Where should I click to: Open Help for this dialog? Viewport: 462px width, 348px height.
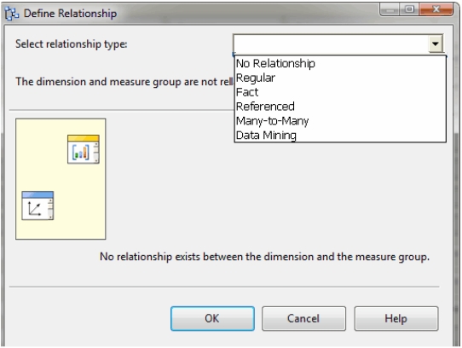coord(396,318)
